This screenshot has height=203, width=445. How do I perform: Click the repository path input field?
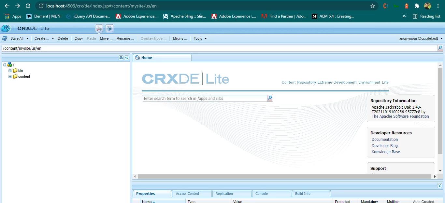click(x=219, y=48)
